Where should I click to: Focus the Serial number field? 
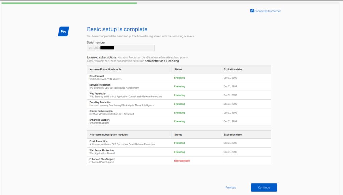click(x=121, y=48)
